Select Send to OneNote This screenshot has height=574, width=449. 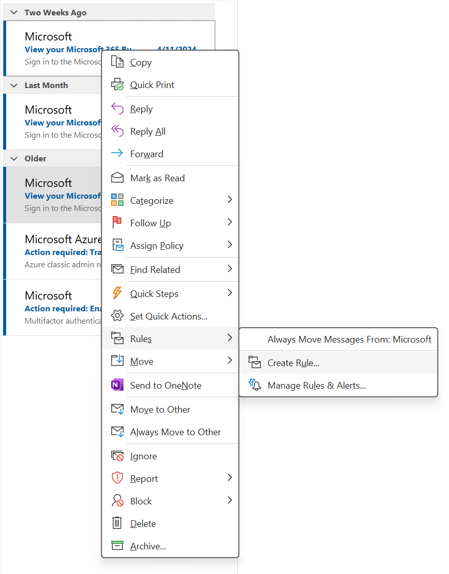tap(170, 385)
